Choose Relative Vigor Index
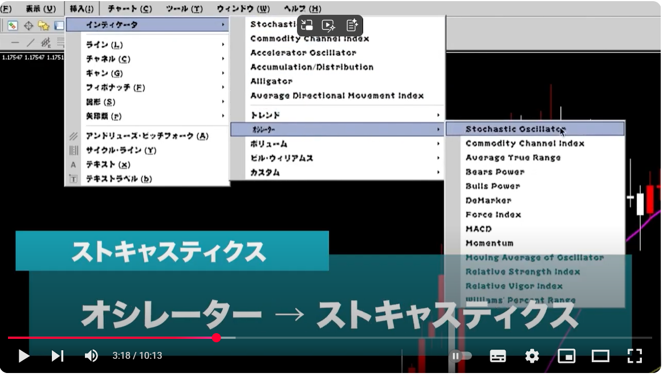Screen dimensions: 663x377 (535, 286)
